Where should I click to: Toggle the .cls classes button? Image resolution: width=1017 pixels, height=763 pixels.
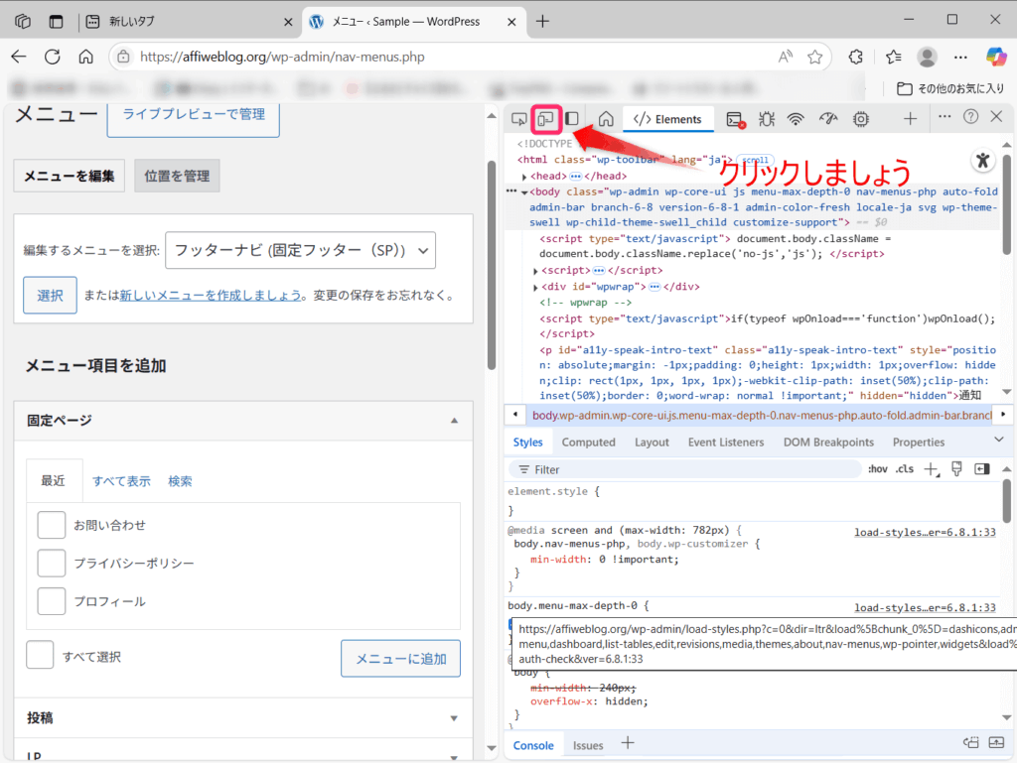point(905,469)
